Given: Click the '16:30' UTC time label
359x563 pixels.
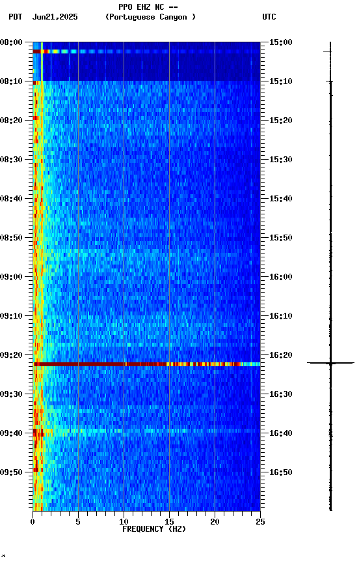Looking at the screenshot, I should point(281,394).
